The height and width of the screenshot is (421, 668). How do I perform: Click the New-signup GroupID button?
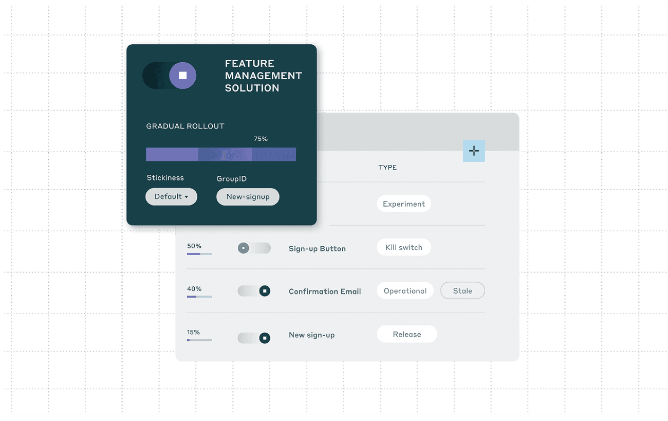point(248,196)
